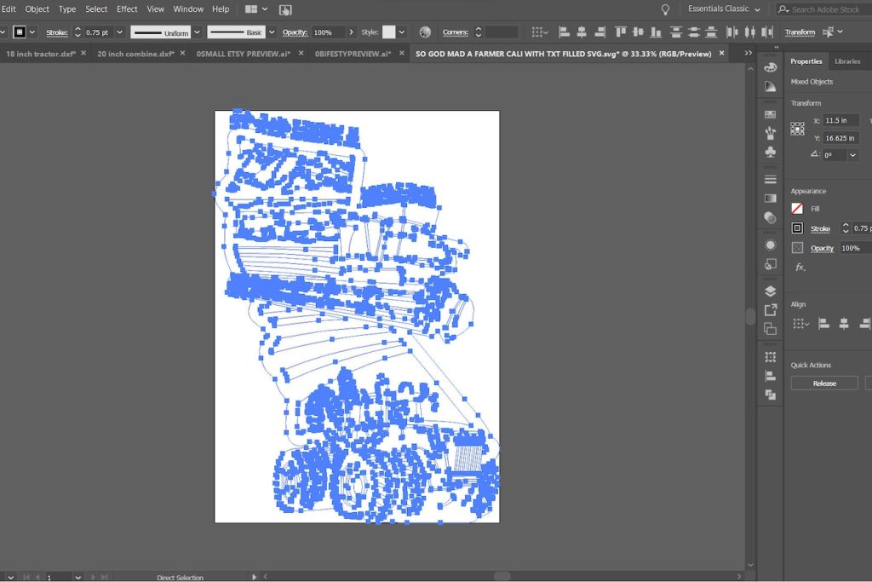872x582 pixels.
Task: Switch to the Libraries tab
Action: 846,61
